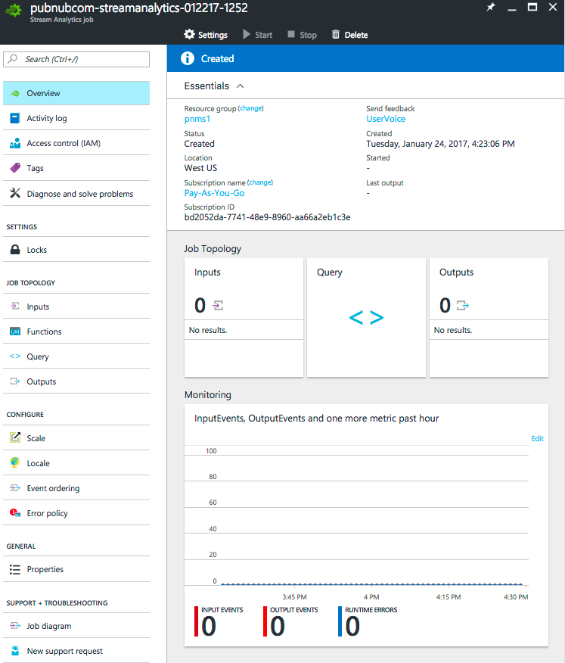Open the Pay-As-You-Go subscription link
The image size is (565, 663).
coord(214,193)
